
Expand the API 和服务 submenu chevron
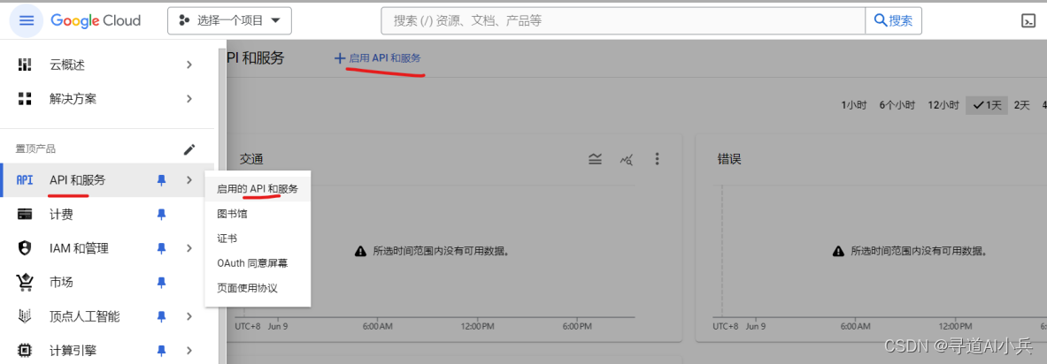click(189, 180)
